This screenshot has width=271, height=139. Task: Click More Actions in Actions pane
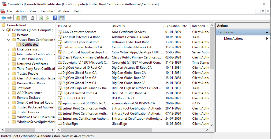(x=233, y=39)
